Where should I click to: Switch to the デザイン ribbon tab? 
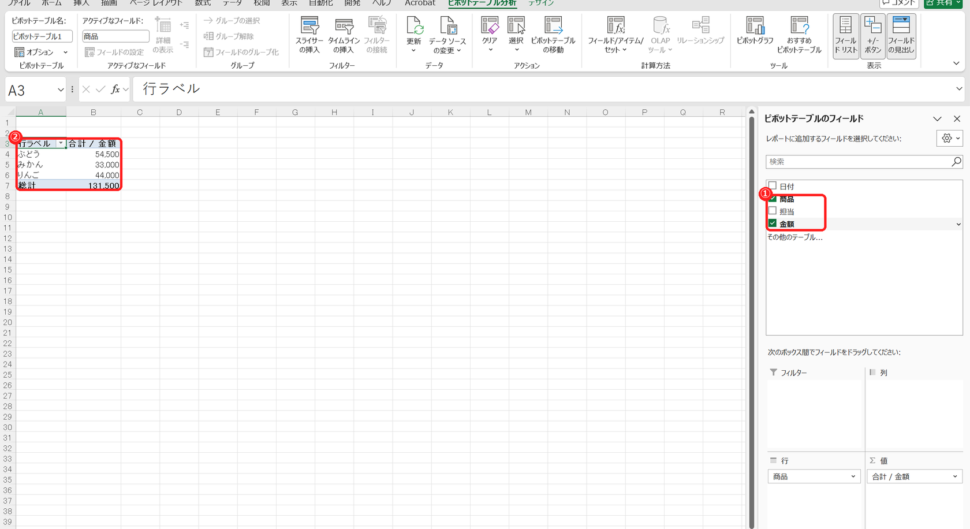pyautogui.click(x=540, y=3)
